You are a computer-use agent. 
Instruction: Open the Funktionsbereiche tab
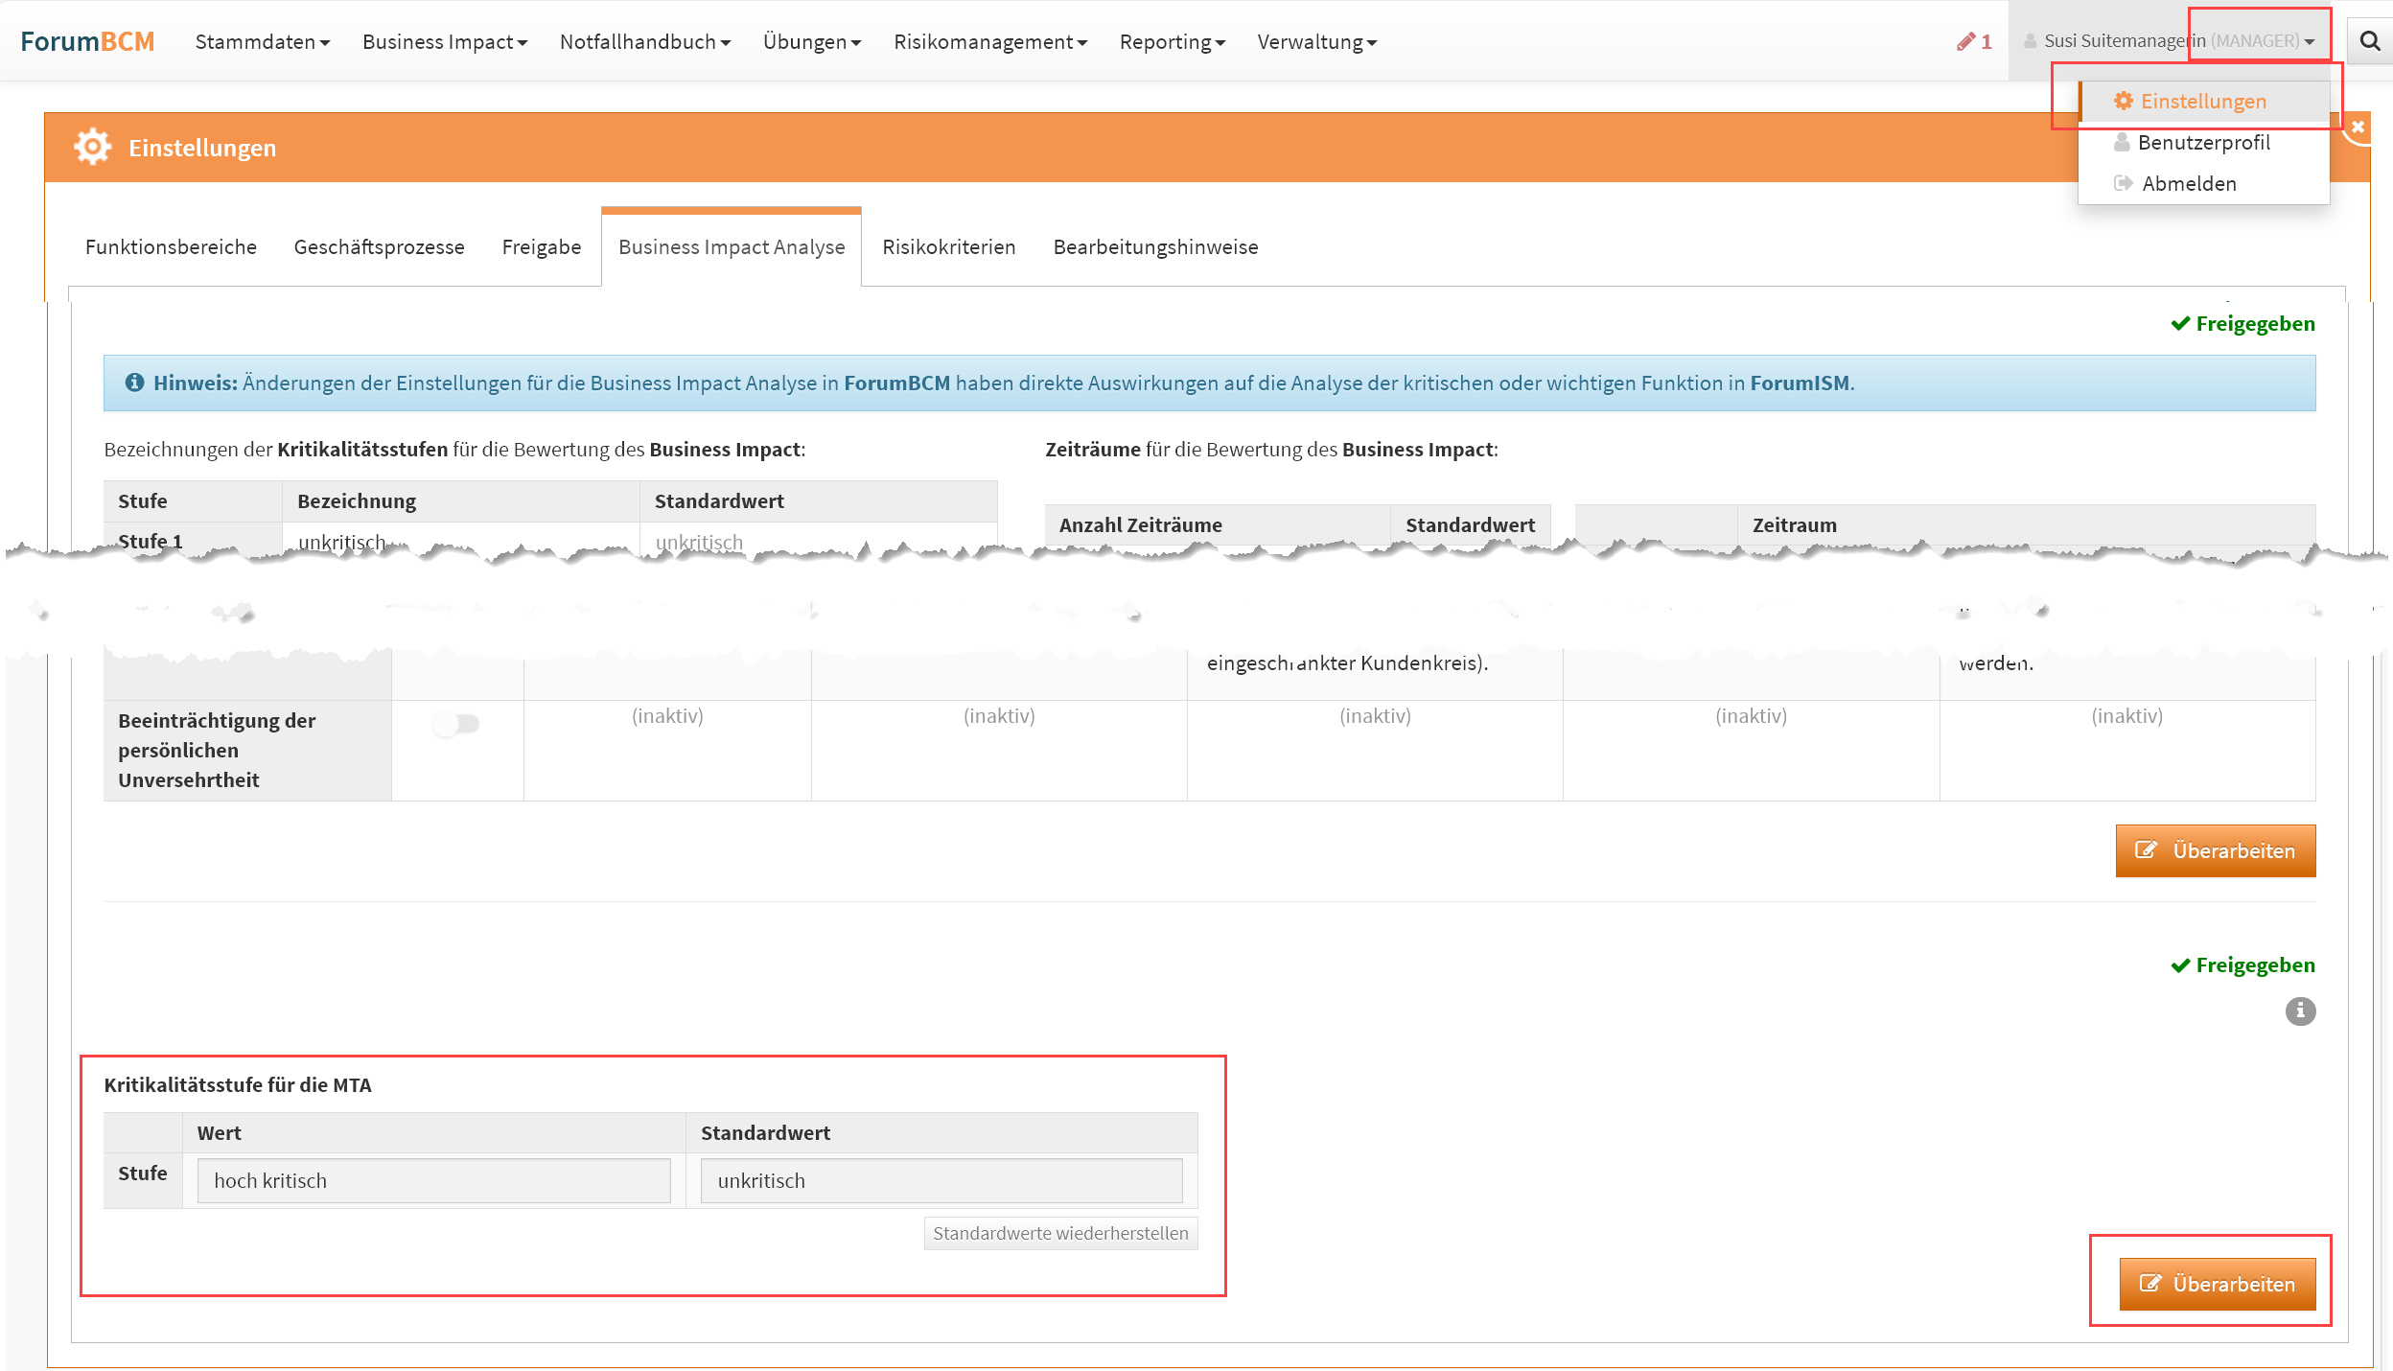coord(171,246)
